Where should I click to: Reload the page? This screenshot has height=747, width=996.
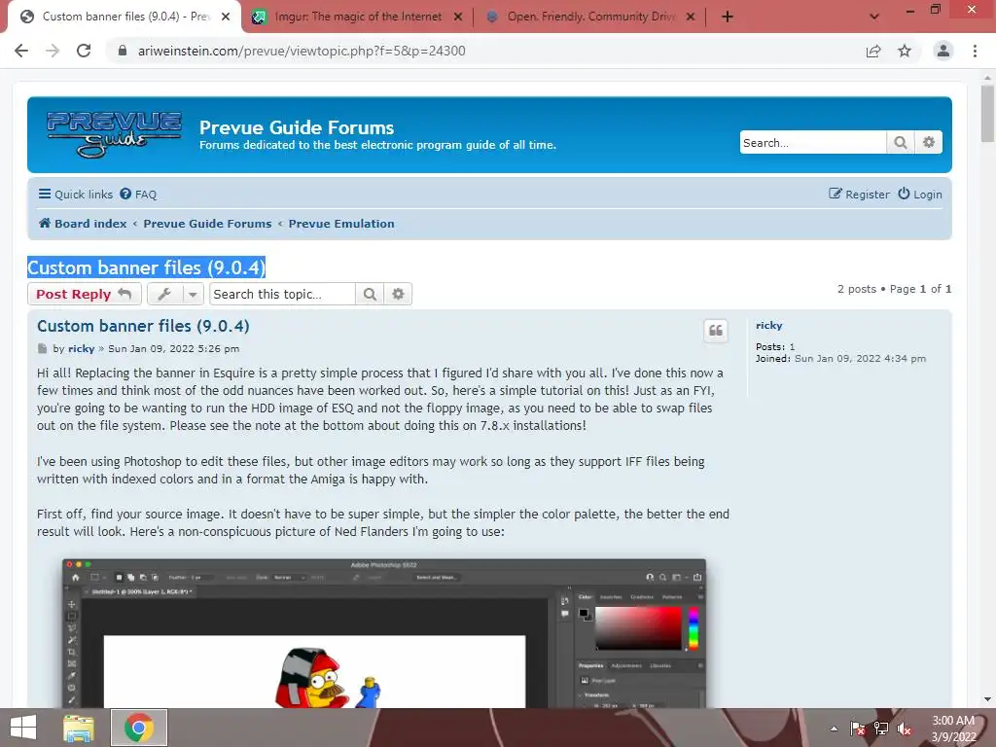[84, 51]
